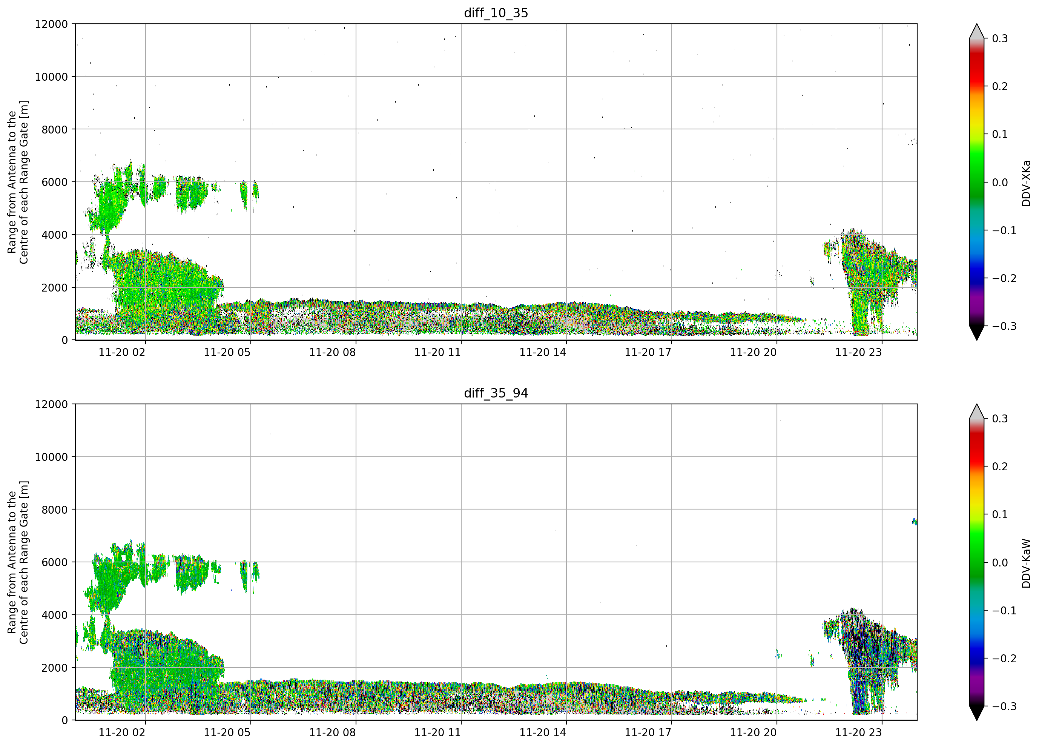
Task: Click the −0.2 tick on DDV-XKa colorbar
Action: pos(1004,279)
